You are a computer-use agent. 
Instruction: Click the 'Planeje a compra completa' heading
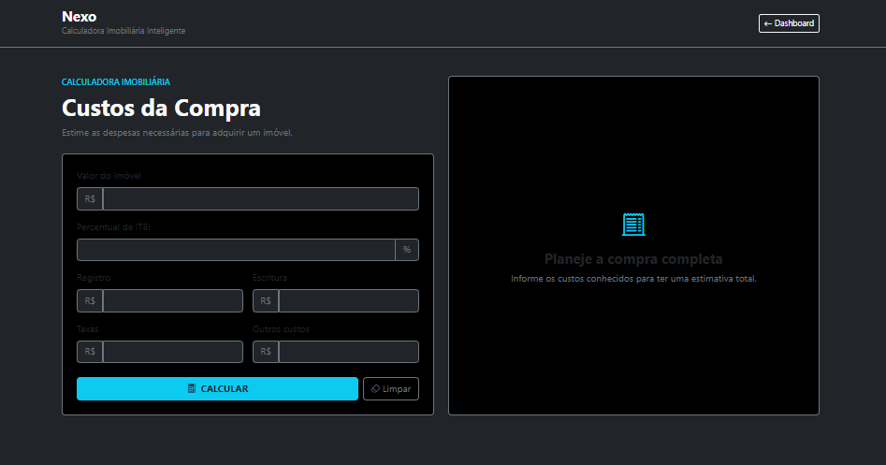[x=633, y=259]
